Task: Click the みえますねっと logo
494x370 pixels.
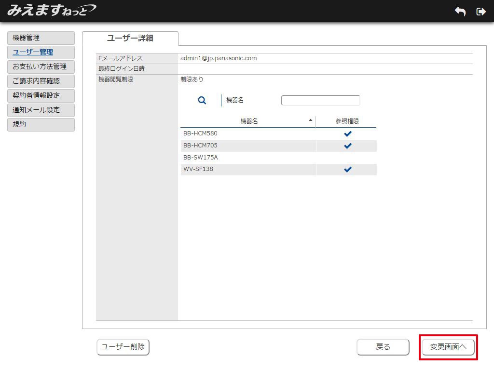Action: (x=52, y=10)
